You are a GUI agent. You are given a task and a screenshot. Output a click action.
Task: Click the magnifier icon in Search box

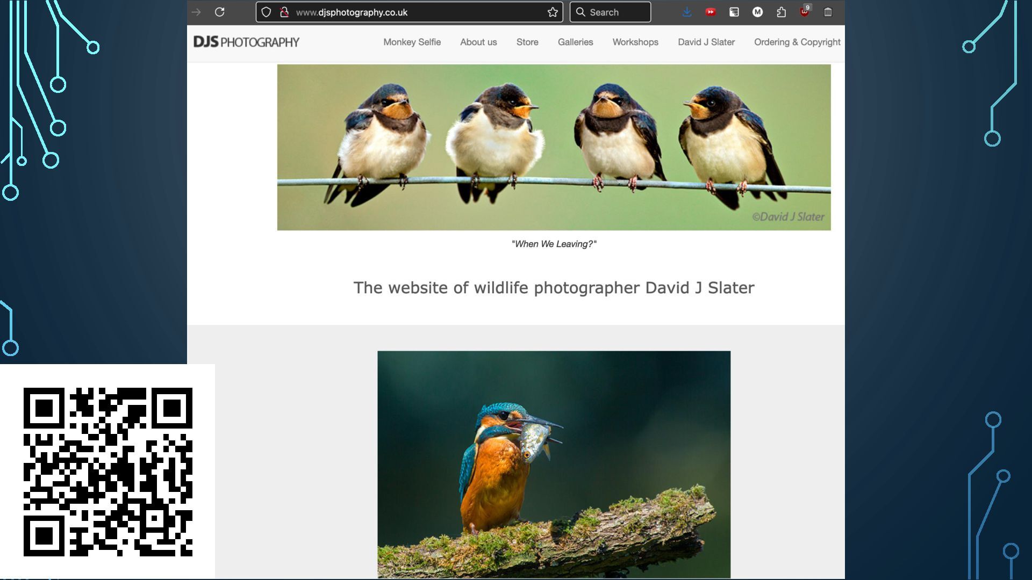[580, 12]
